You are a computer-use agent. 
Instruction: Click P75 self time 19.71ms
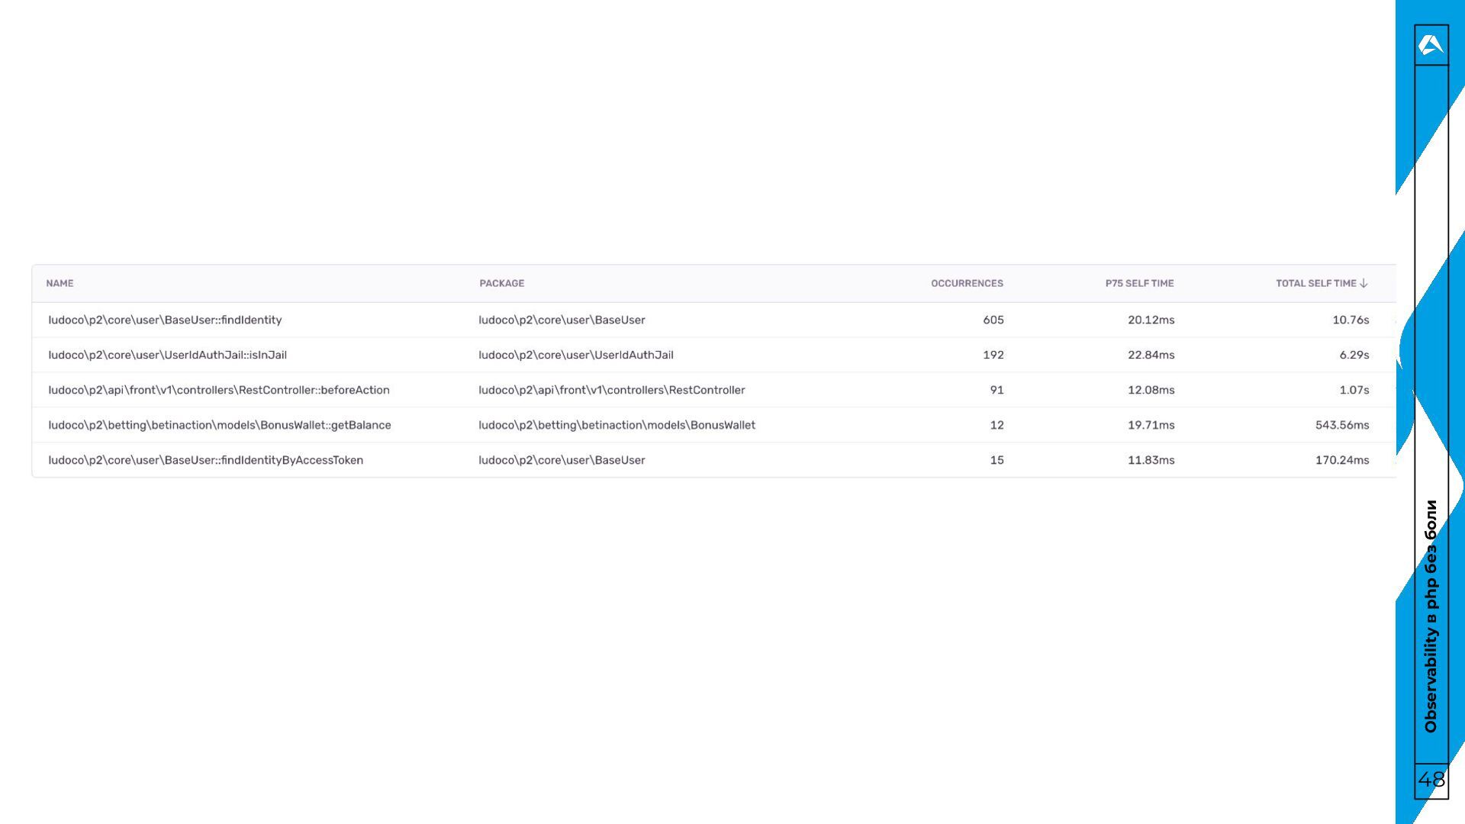[1151, 425]
